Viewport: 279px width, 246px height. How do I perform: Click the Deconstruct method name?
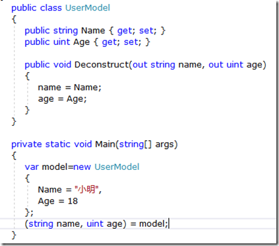pos(102,65)
